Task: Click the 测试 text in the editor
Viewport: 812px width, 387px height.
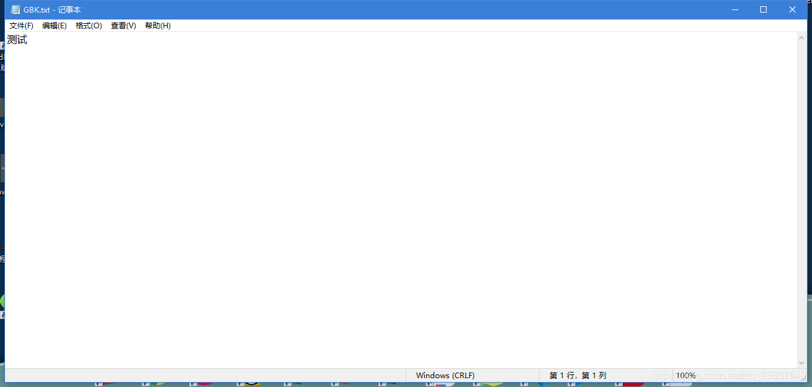Action: 17,40
